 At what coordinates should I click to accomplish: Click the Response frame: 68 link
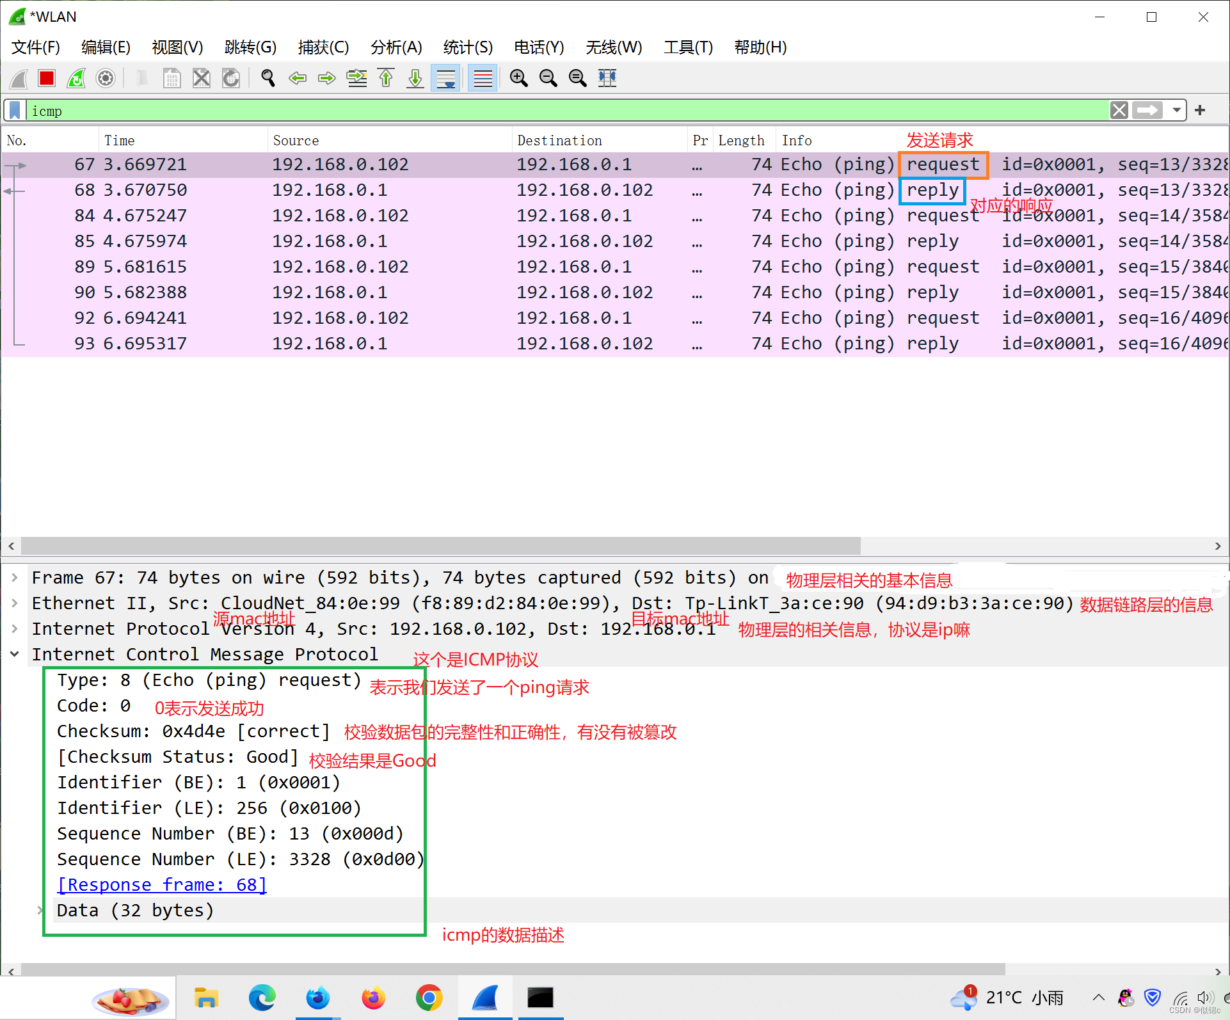(162, 884)
